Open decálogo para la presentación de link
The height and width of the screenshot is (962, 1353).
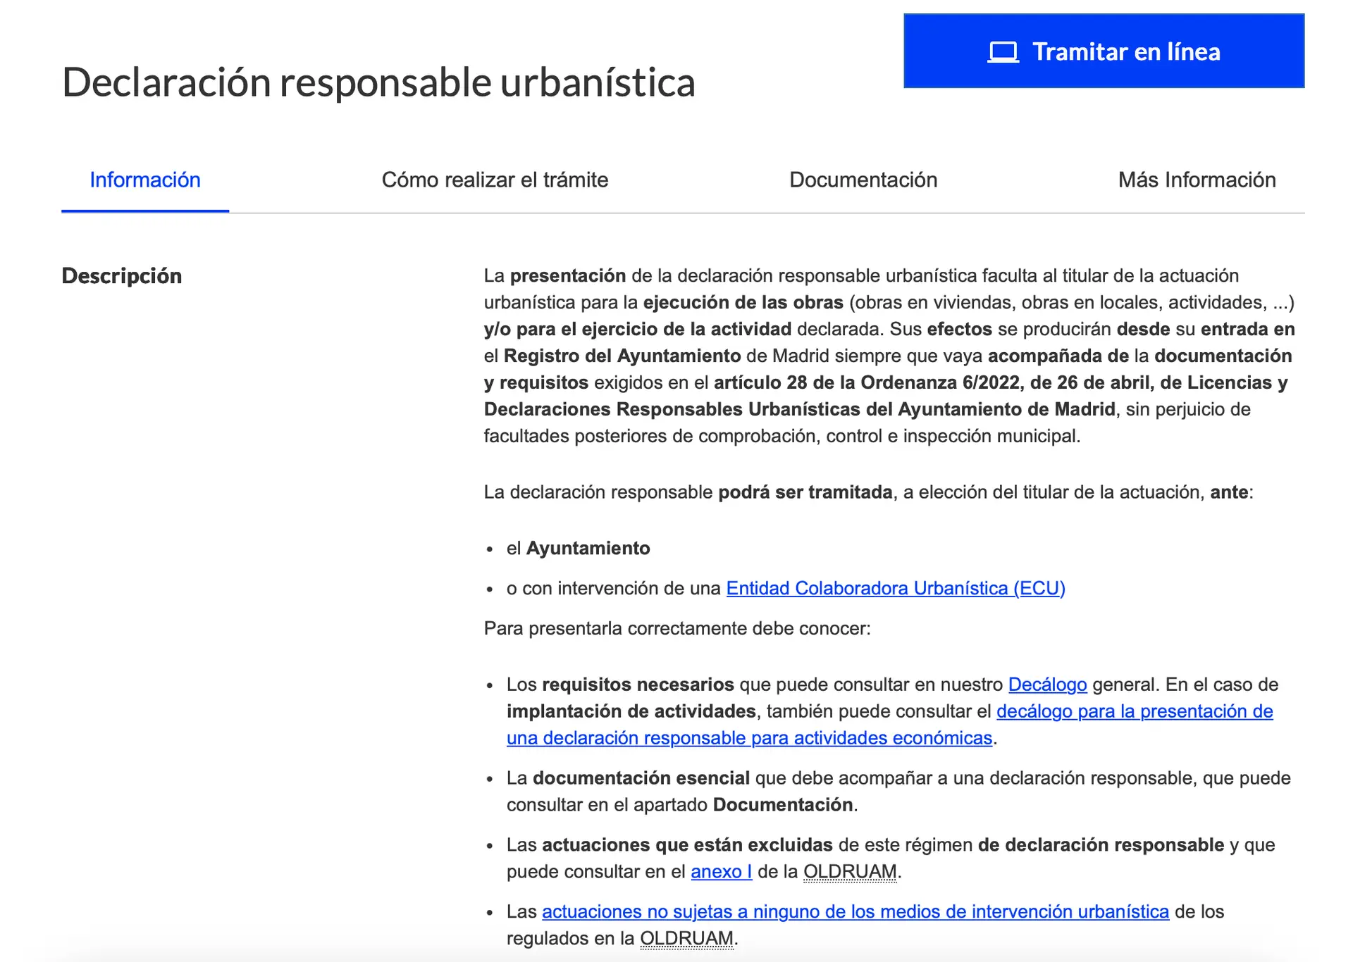(1134, 712)
